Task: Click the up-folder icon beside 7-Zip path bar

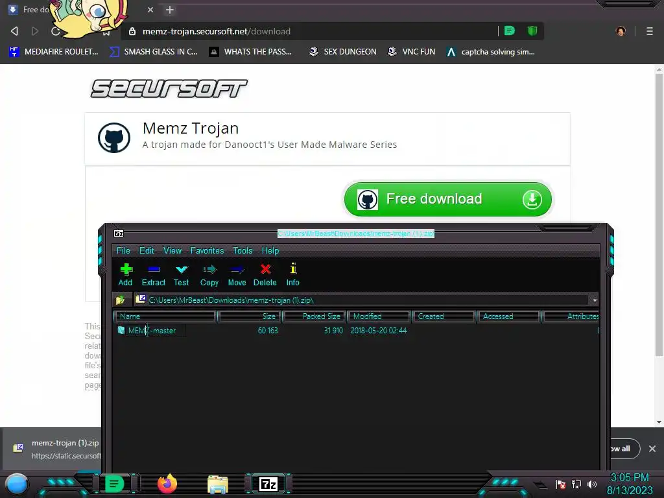Action: coord(120,300)
